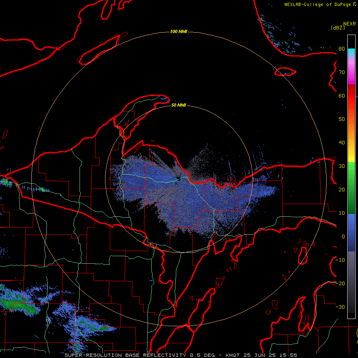Click the 30 value on the dBZ scale
This screenshot has width=358, height=358.
coord(342,166)
